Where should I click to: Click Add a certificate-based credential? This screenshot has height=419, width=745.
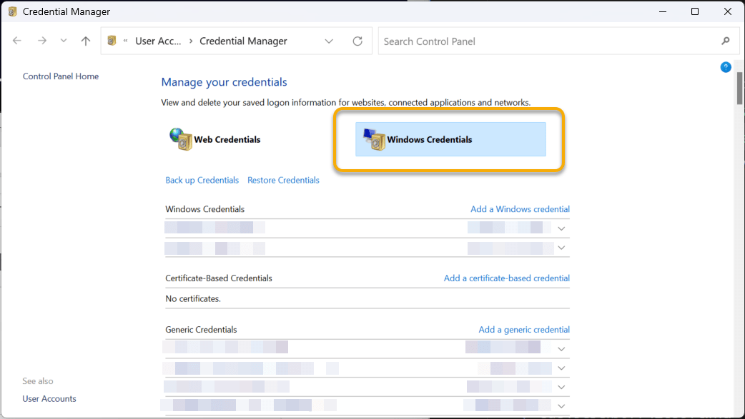pos(506,278)
